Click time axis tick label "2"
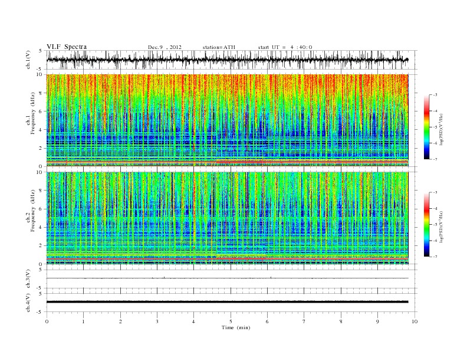This screenshot has width=467, height=361. click(x=120, y=321)
